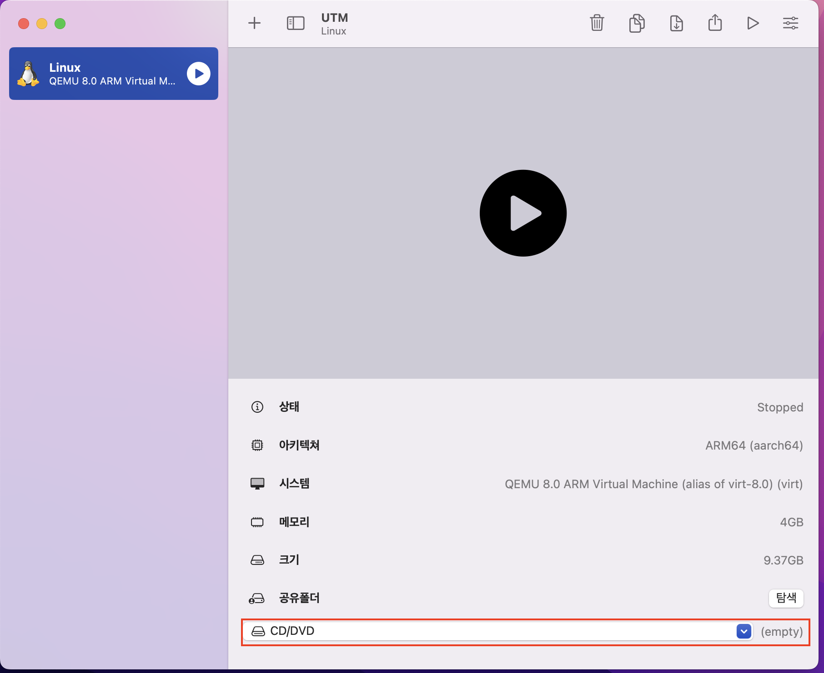The image size is (824, 673).
Task: Click the 상태 label
Action: click(289, 407)
